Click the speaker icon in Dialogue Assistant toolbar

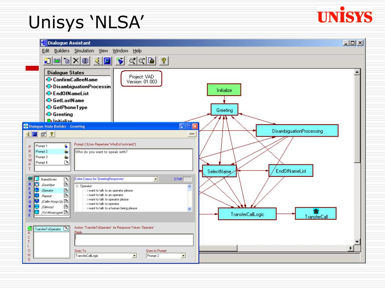point(97,61)
